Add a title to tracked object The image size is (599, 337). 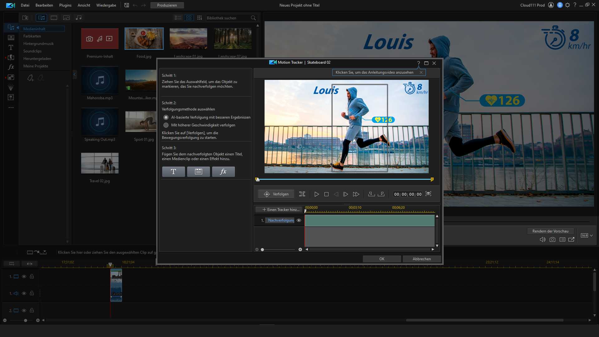tap(173, 172)
